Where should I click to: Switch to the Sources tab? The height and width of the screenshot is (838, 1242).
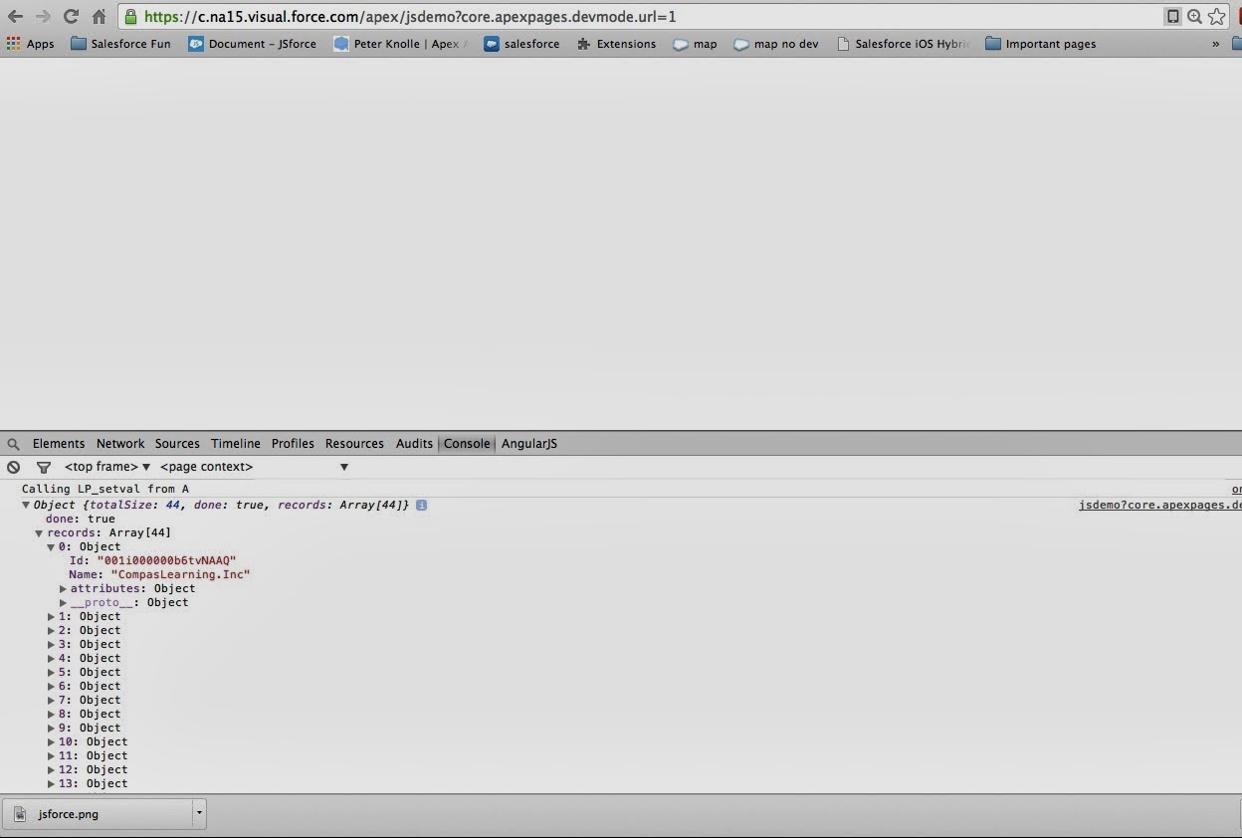(177, 444)
